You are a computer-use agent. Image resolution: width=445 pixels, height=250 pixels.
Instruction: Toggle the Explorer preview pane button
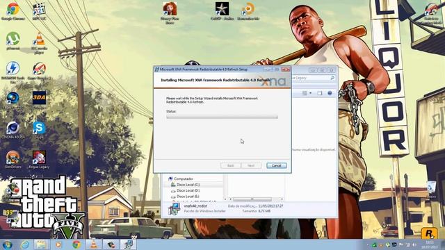coord(320,93)
